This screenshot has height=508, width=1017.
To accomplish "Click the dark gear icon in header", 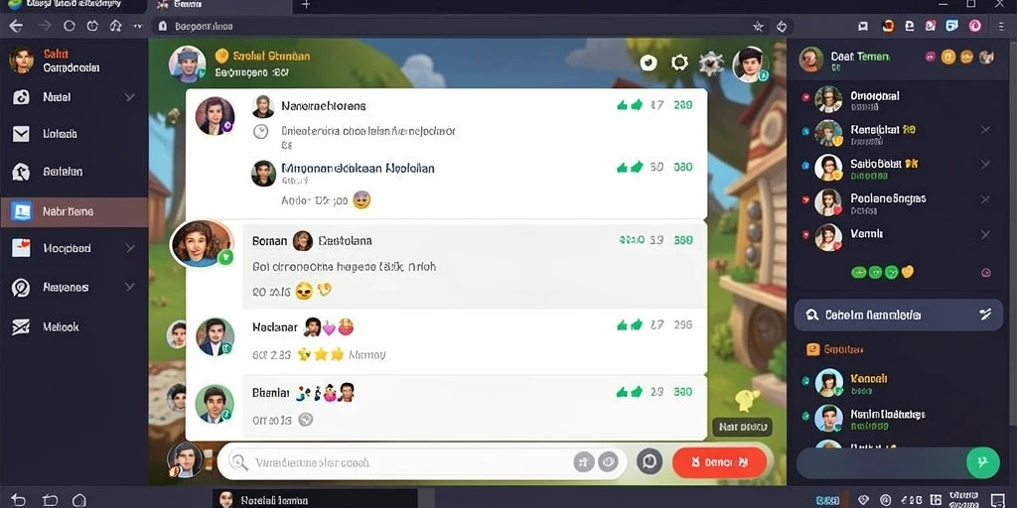I will point(711,63).
